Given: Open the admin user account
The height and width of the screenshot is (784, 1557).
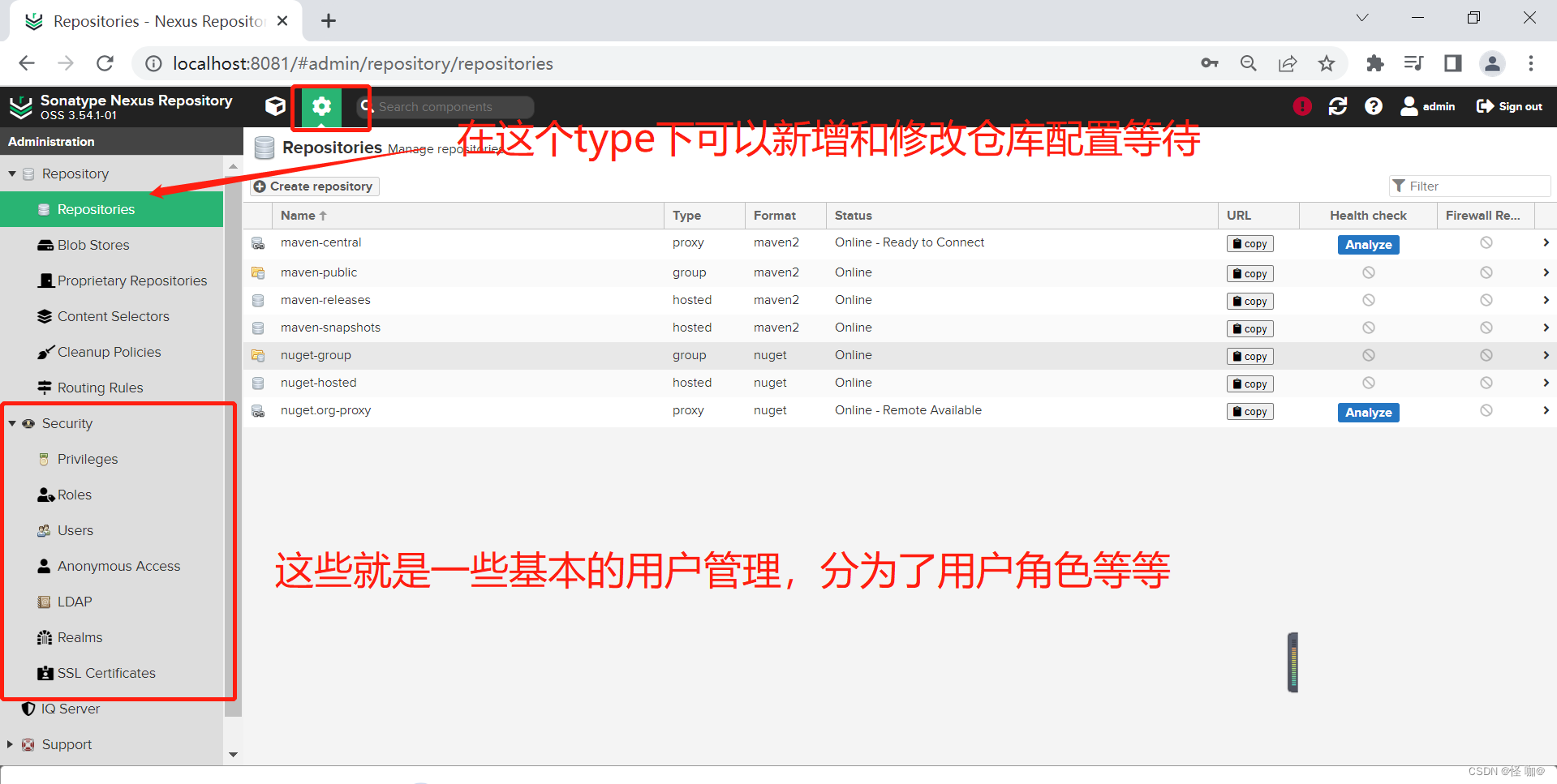Looking at the screenshot, I should pos(1428,106).
